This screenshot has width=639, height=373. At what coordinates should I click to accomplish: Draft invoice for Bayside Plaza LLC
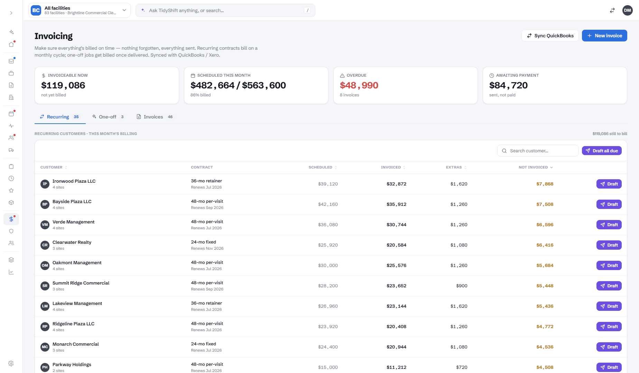point(609,204)
